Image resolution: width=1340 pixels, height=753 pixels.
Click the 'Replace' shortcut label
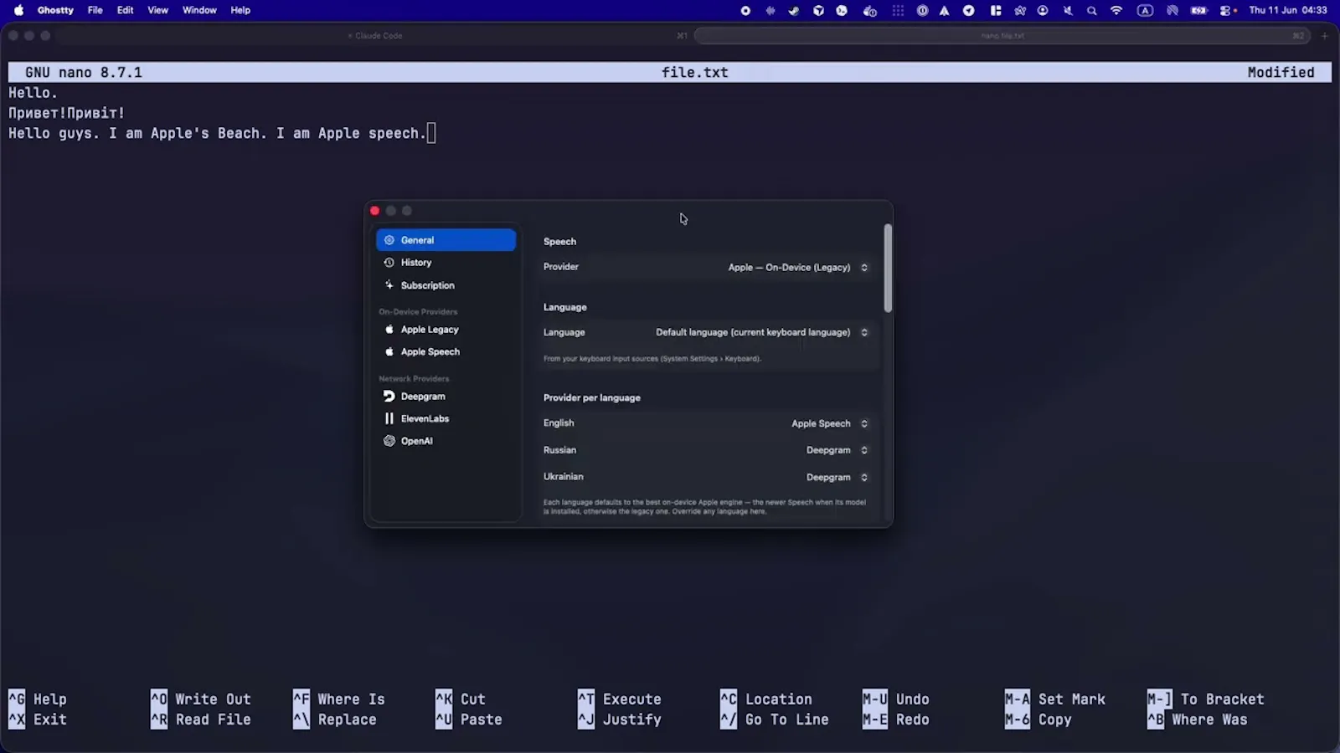pyautogui.click(x=347, y=720)
